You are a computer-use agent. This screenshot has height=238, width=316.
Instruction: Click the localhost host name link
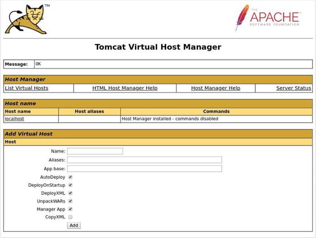pos(14,119)
